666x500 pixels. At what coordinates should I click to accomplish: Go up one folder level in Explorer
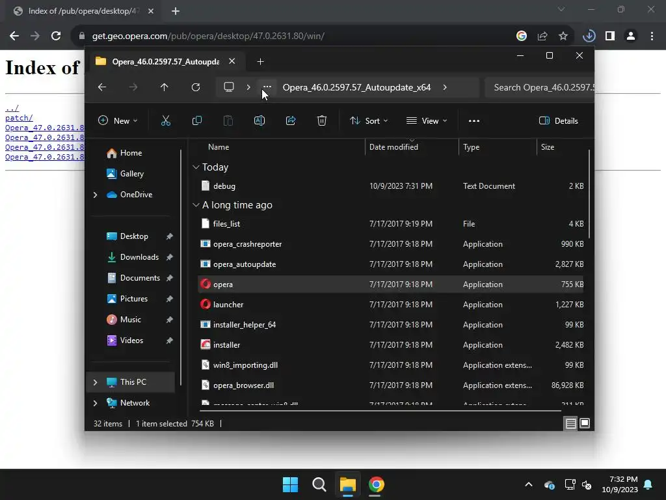(164, 87)
